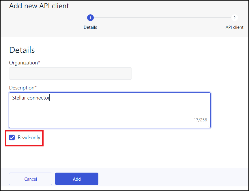
Task: Click the blue Add button
Action: [77, 179]
